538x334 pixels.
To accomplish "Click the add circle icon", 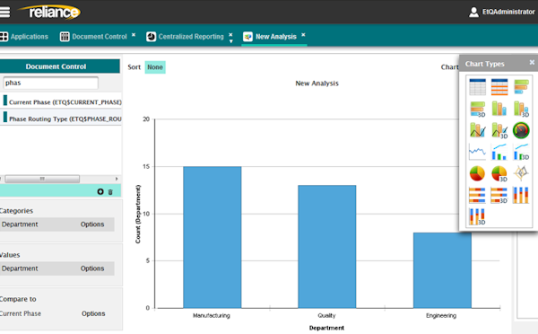I will click(100, 191).
